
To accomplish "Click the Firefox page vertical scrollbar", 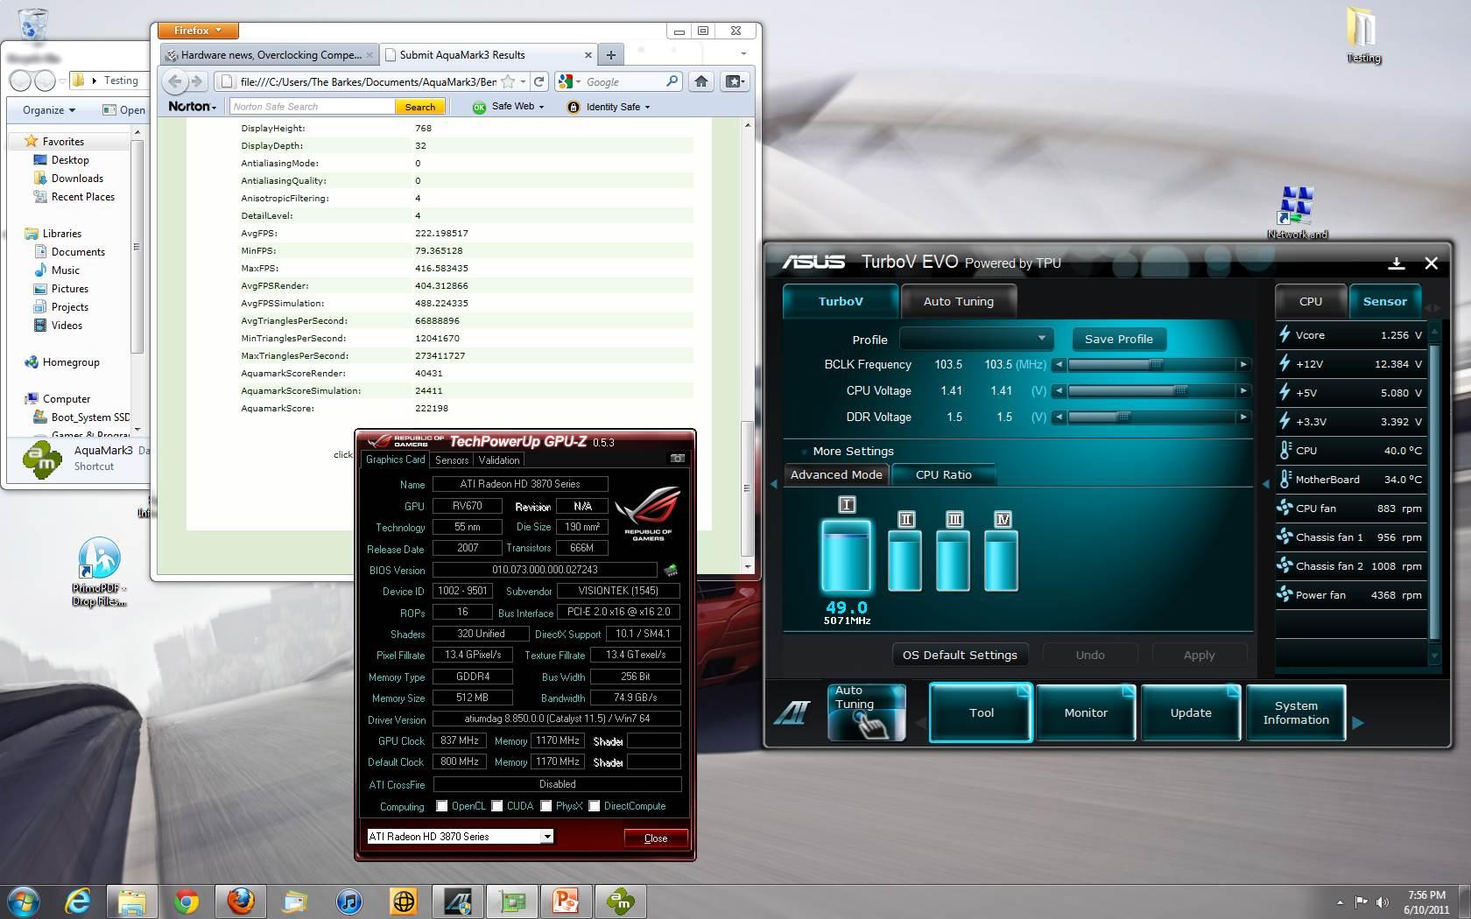I will 747,346.
